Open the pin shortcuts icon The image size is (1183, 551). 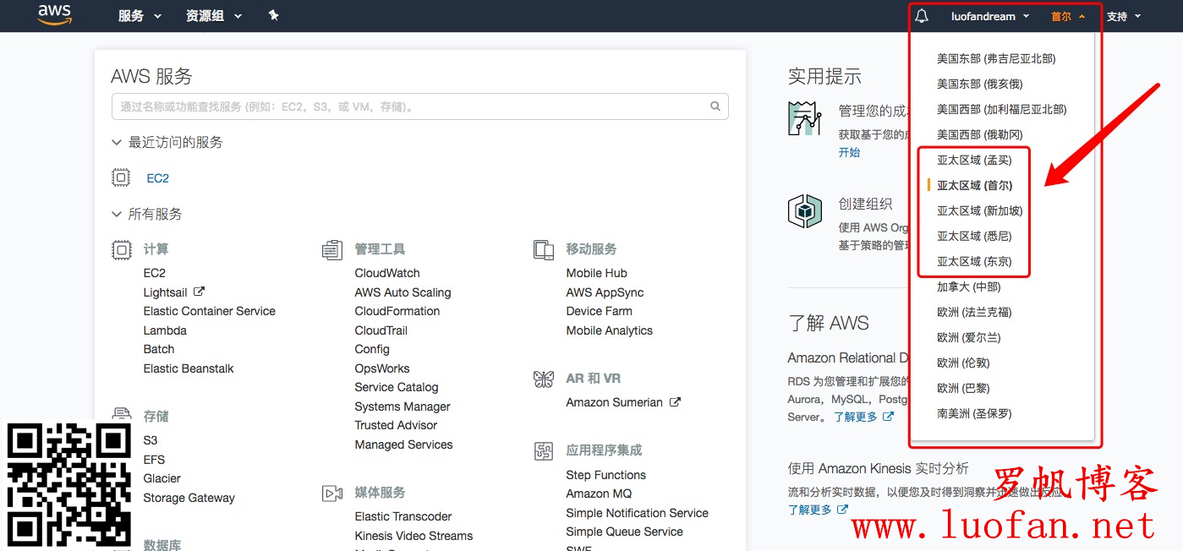tap(273, 16)
